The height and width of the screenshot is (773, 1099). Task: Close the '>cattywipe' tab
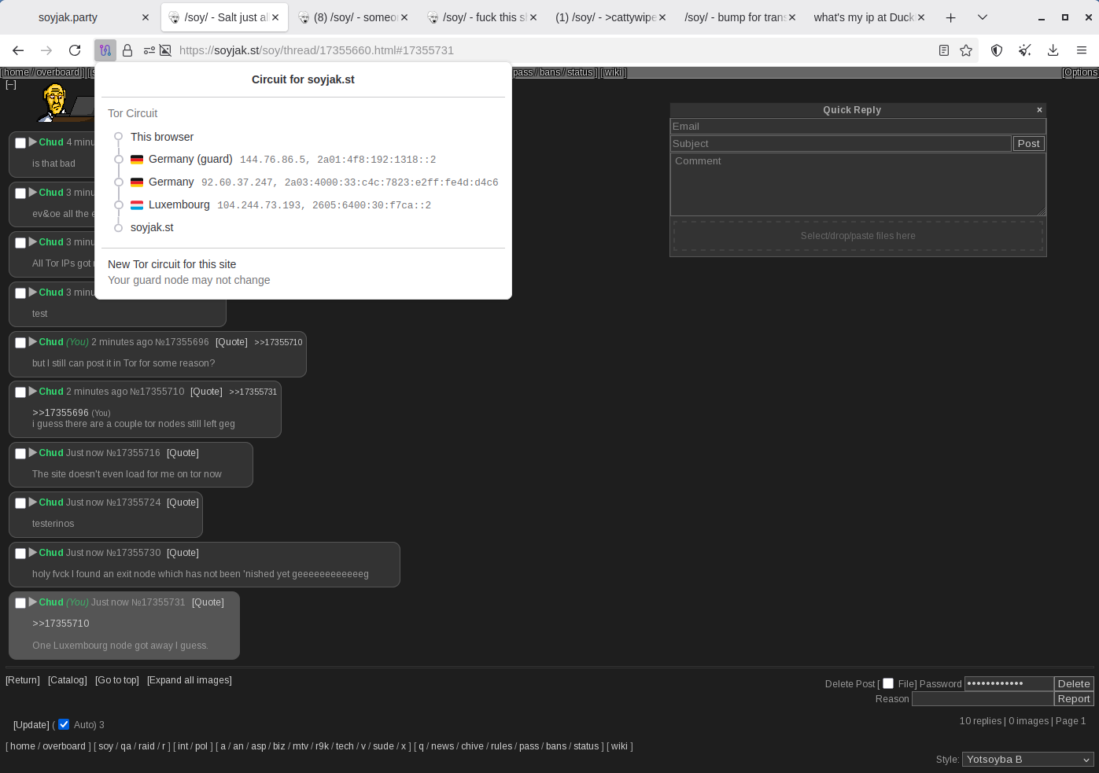tap(662, 17)
